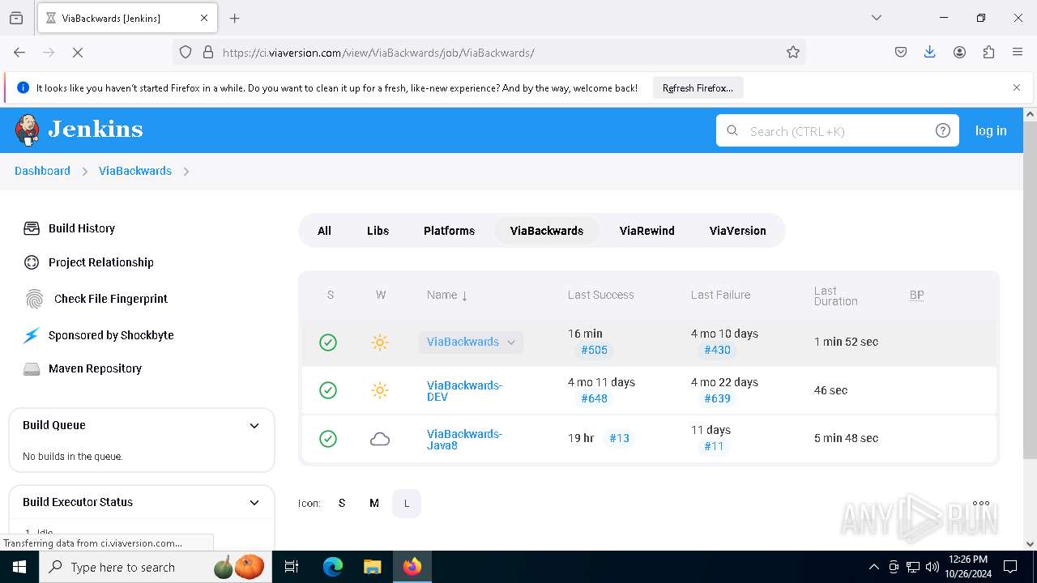Stop loading the page
1037x583 pixels.
coord(78,52)
